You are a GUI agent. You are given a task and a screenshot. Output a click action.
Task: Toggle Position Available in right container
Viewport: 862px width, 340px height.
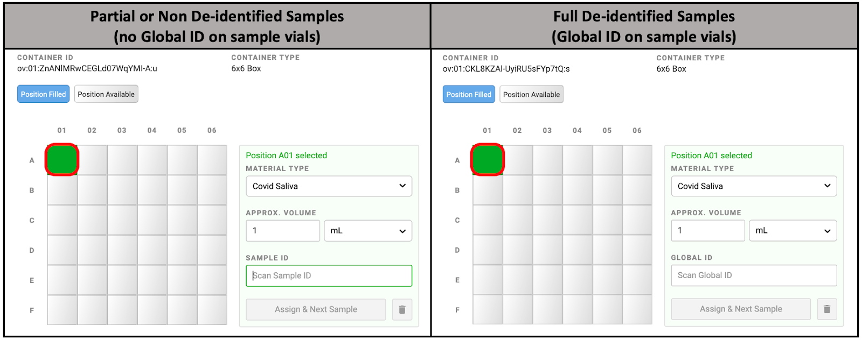(531, 94)
